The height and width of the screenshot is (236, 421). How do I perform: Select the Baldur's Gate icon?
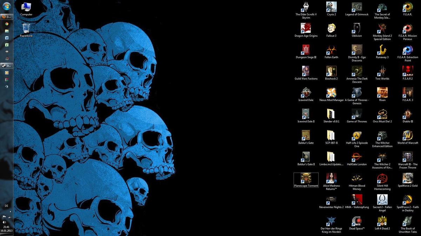click(x=306, y=137)
